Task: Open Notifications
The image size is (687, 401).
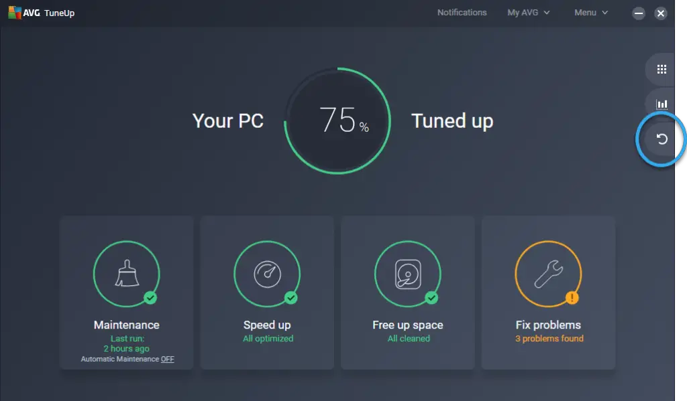Action: 462,13
